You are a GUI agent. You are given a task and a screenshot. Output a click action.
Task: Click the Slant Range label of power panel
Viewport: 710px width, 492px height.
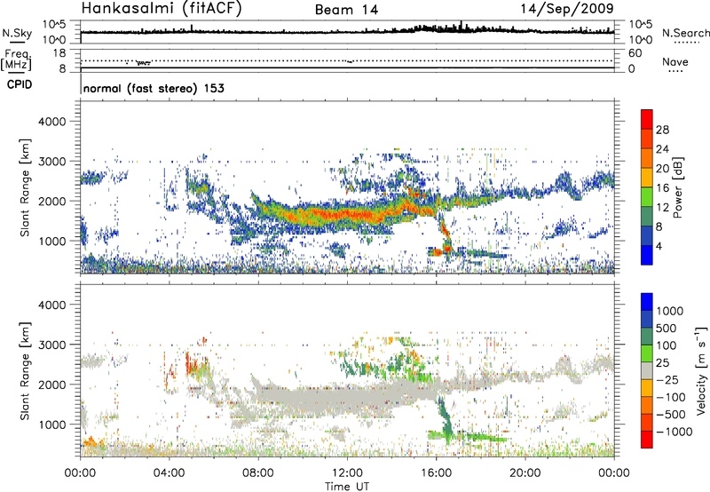coord(25,187)
